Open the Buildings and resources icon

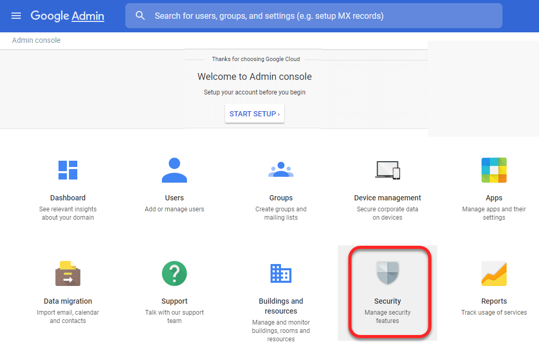(281, 273)
